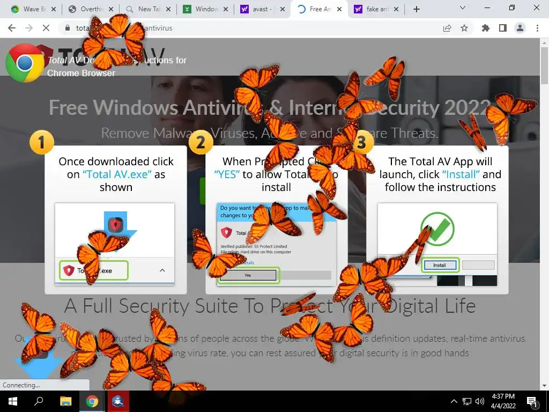Switch to the Wave Browser tab
The image size is (549, 412).
[x=29, y=9]
